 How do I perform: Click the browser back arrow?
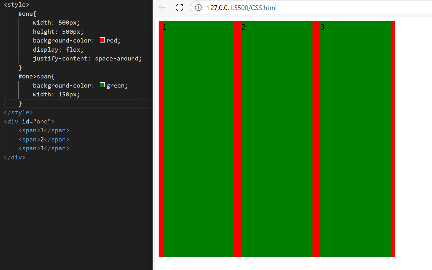[162, 8]
